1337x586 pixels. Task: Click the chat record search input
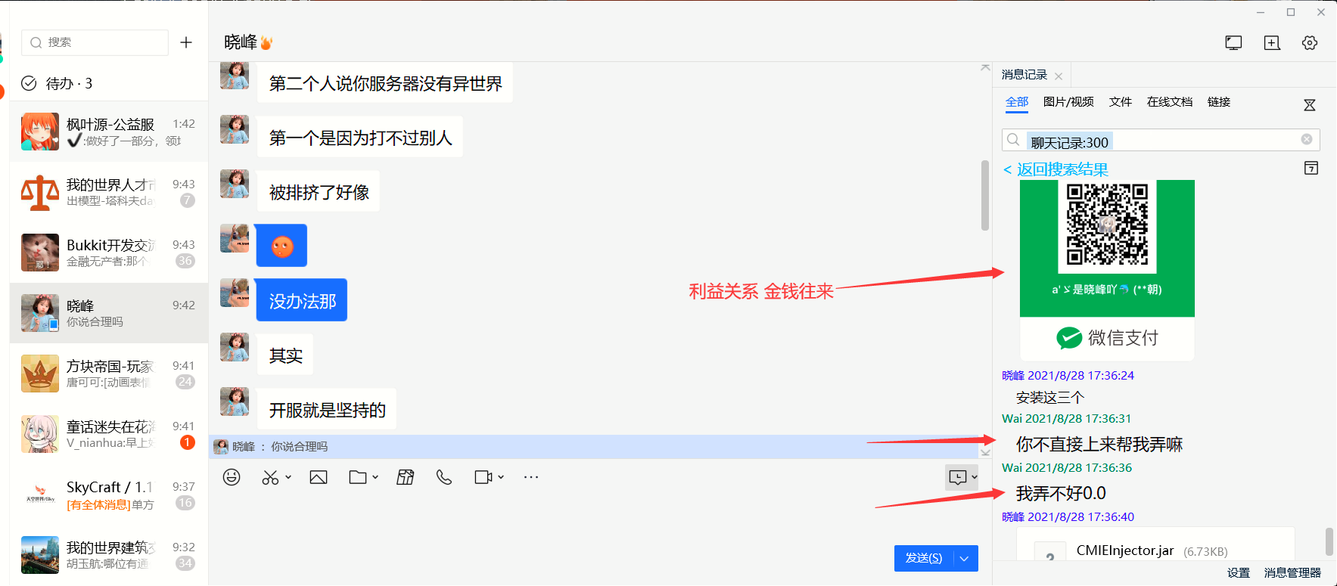coord(1161,140)
